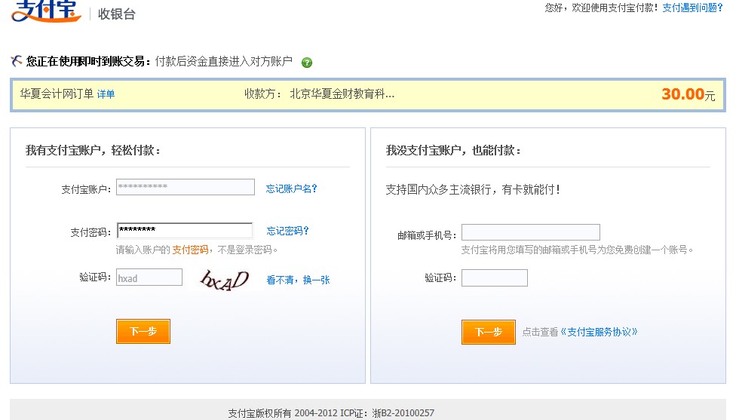The width and height of the screenshot is (736, 420).
Task: Click the orange 支付密码 hint text
Action: pyautogui.click(x=190, y=250)
